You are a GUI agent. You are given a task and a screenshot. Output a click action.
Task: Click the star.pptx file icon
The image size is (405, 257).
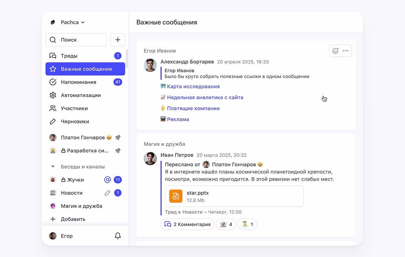tap(176, 196)
